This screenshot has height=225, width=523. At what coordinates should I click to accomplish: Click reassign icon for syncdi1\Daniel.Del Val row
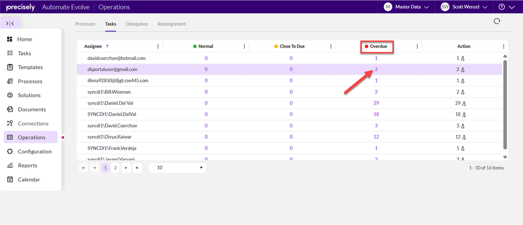pos(465,103)
